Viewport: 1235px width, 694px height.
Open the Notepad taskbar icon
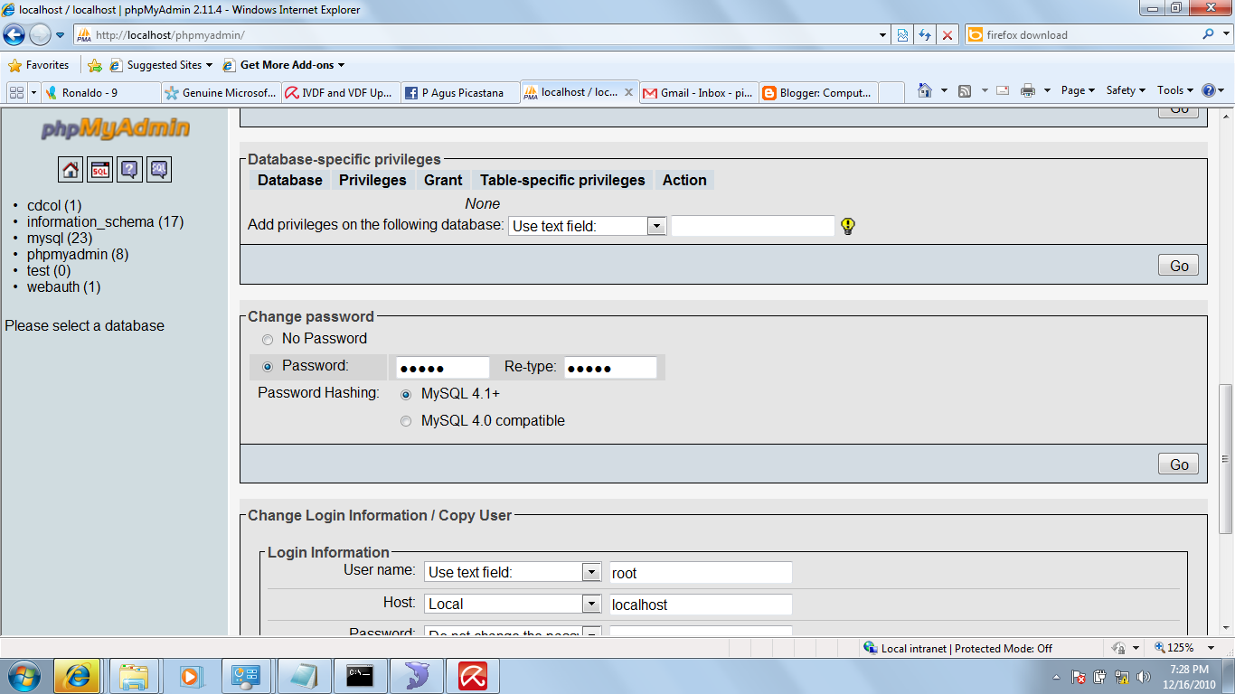[305, 676]
